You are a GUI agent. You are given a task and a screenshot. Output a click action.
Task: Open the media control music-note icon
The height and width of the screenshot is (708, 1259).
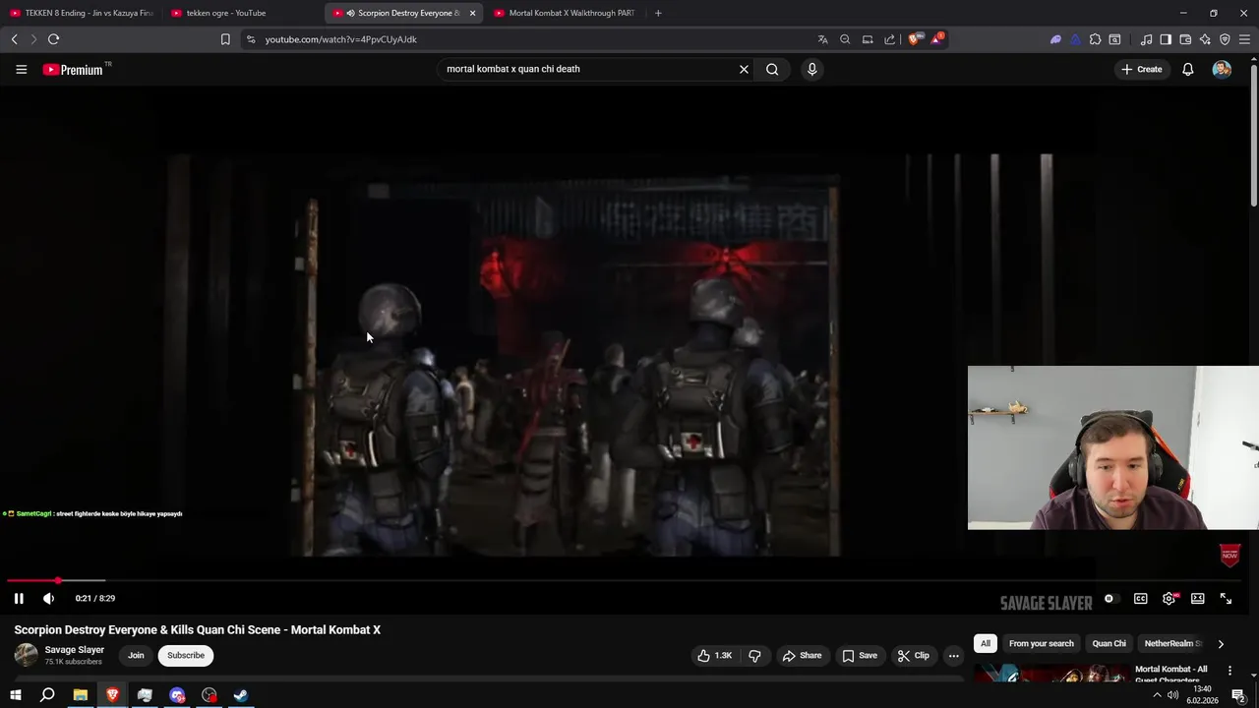pos(1146,39)
